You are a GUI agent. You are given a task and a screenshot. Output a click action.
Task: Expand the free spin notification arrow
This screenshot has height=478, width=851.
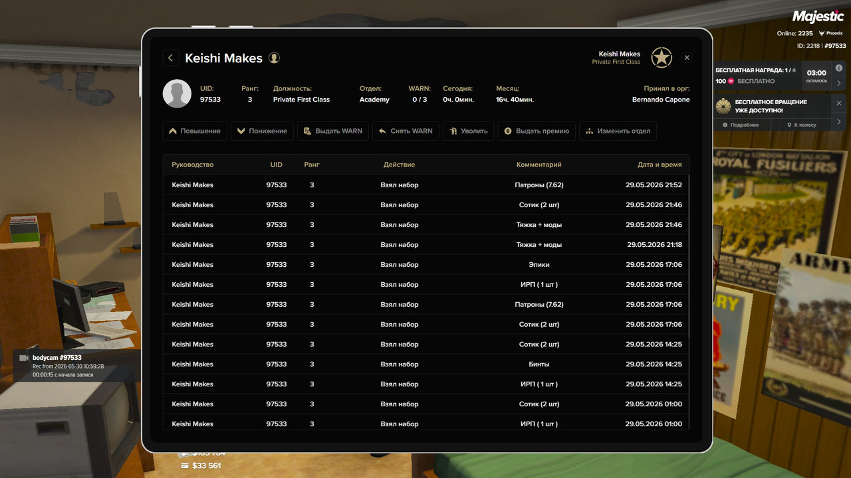point(839,121)
